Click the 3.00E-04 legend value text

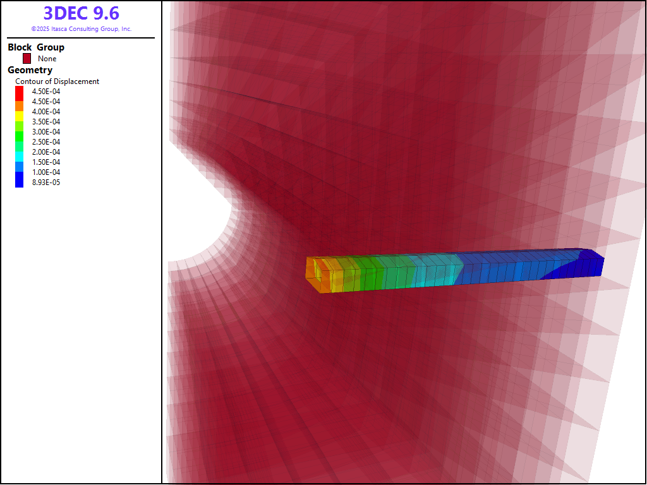click(46, 132)
